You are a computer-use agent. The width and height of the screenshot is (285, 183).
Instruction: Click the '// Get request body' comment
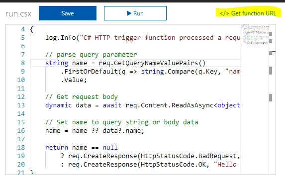point(82,97)
